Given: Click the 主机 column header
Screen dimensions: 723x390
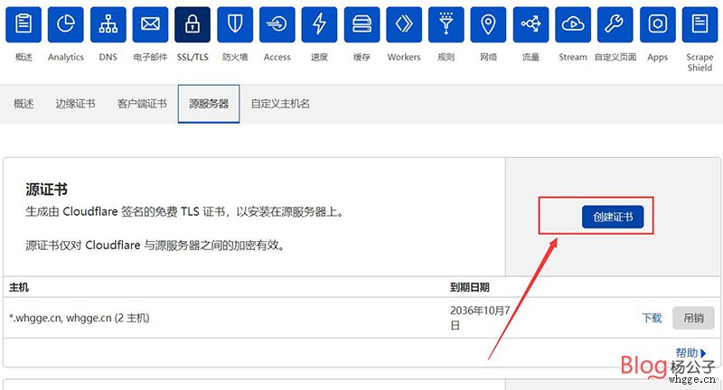Looking at the screenshot, I should [19, 287].
